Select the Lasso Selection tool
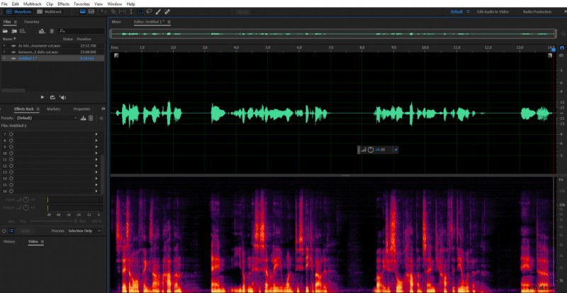Viewport: 567px width, 293px height. coord(149,11)
